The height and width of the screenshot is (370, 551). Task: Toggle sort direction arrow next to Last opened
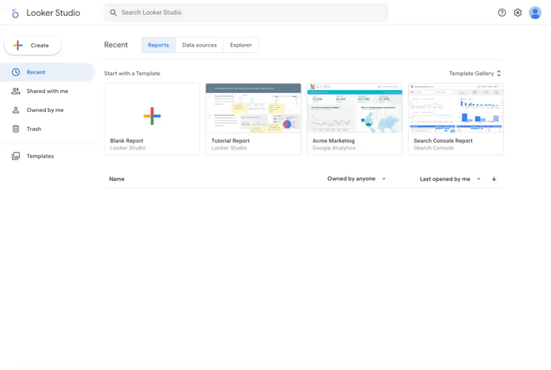click(x=494, y=179)
